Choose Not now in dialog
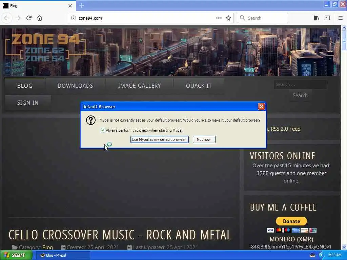Viewport: 347px width, 260px height. point(204,139)
